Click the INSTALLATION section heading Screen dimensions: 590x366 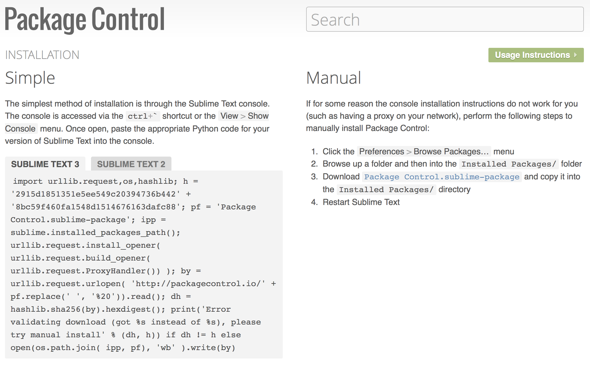[x=42, y=55]
